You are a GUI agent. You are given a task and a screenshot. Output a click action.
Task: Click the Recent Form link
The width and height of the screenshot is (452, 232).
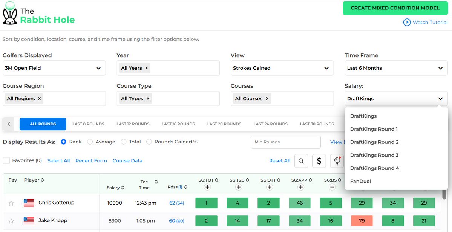click(91, 161)
